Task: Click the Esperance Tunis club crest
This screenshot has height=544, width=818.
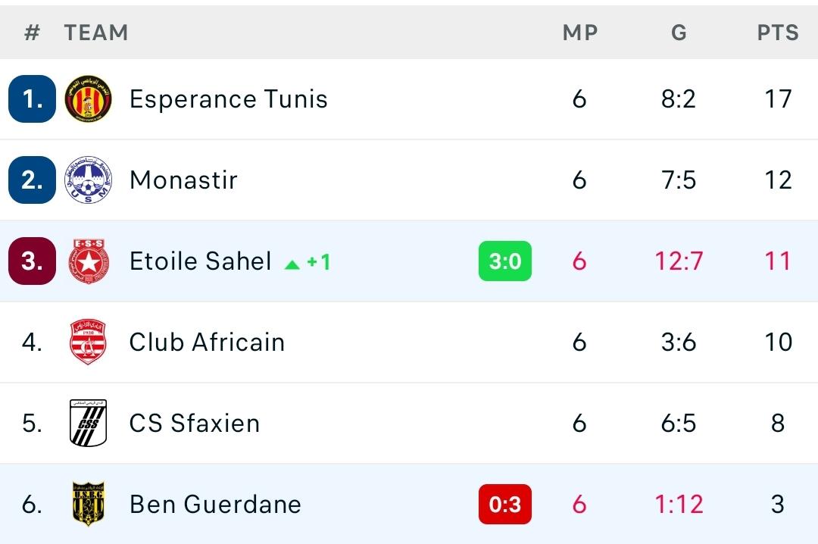Action: (x=88, y=98)
